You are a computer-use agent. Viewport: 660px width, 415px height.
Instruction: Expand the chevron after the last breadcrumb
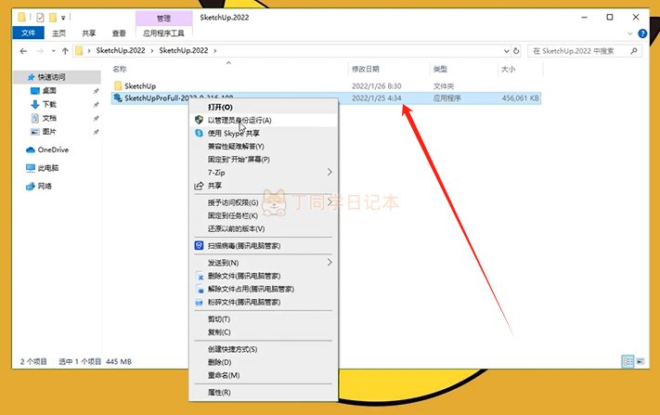(x=215, y=50)
